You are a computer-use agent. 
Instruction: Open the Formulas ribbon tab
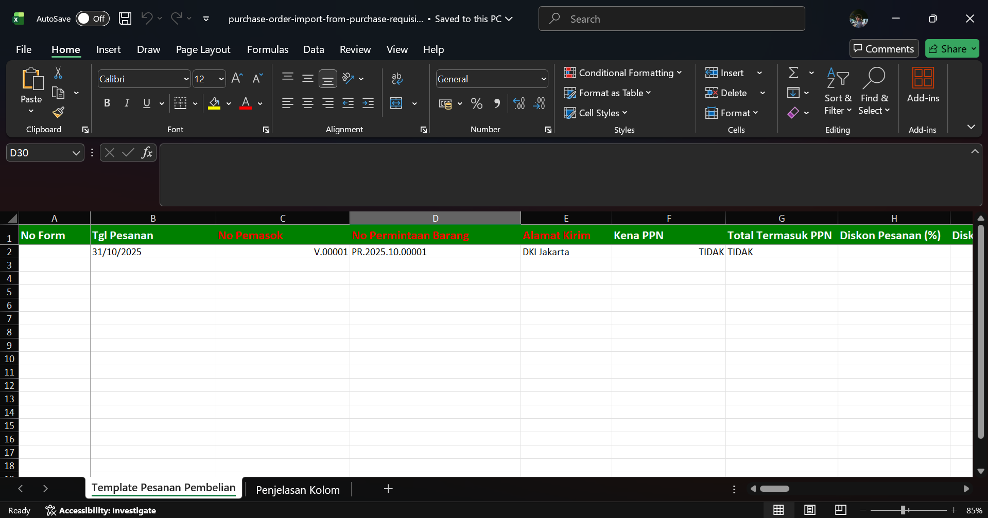pyautogui.click(x=267, y=49)
